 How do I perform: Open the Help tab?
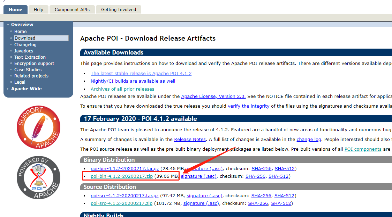click(x=38, y=9)
